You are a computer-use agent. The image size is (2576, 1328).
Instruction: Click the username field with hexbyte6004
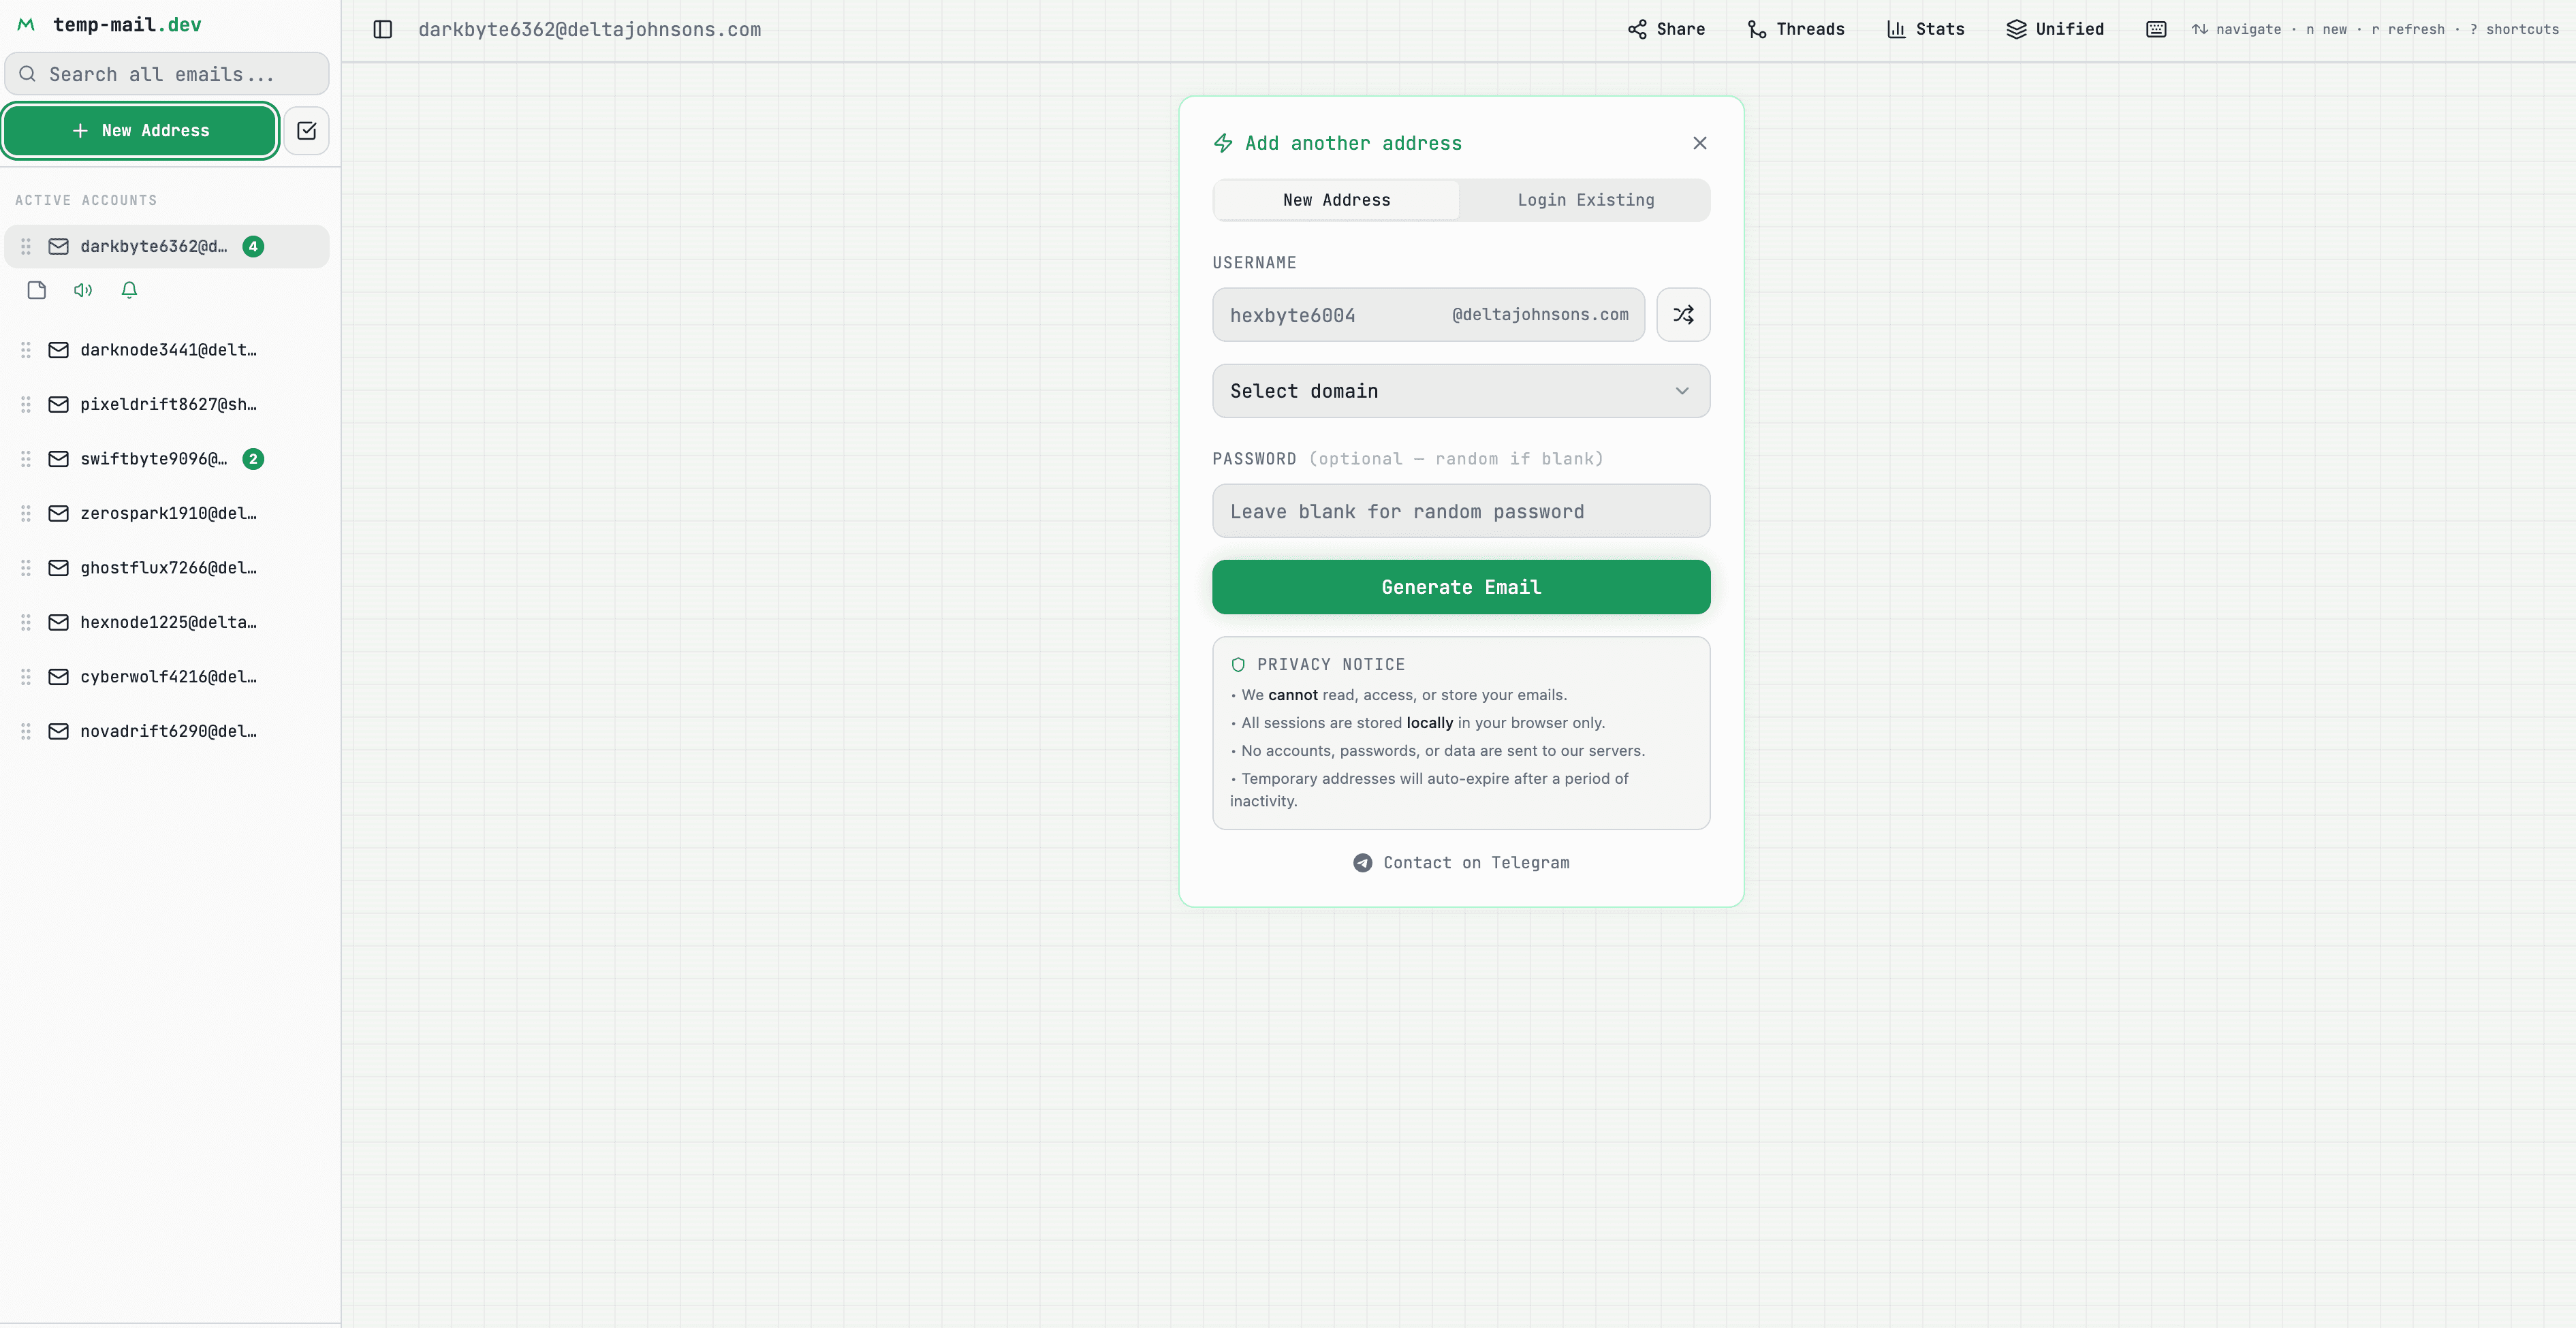click(x=1428, y=315)
